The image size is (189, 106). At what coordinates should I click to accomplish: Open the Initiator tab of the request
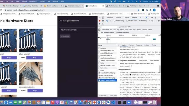[147, 45]
